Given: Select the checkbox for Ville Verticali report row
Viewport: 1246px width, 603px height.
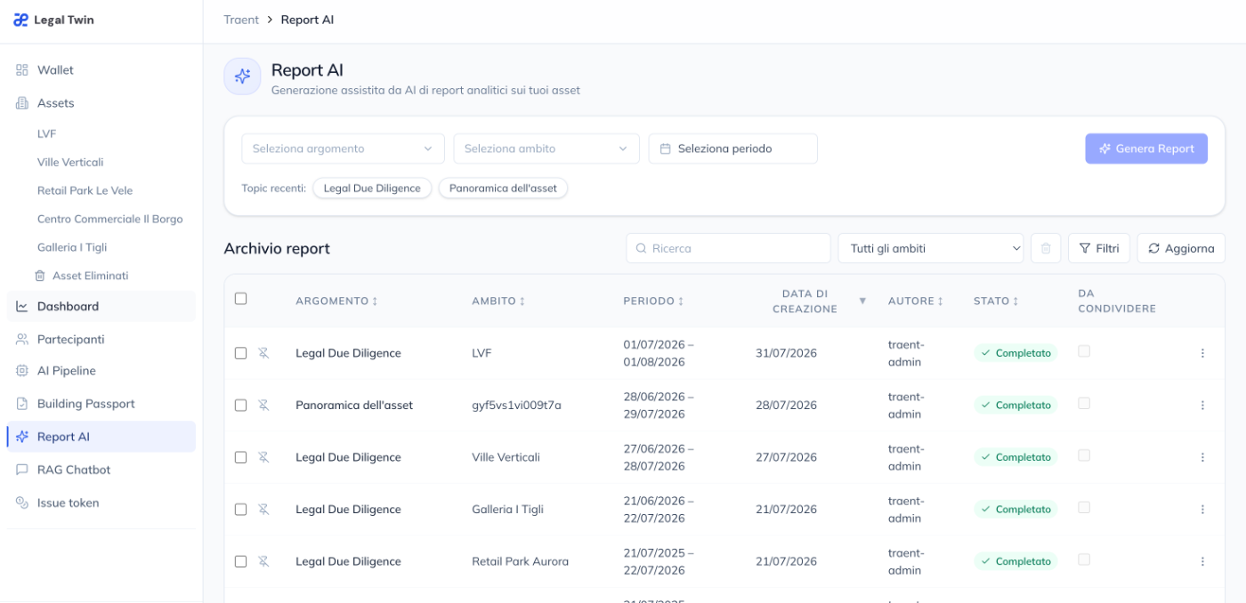Looking at the screenshot, I should click(240, 457).
